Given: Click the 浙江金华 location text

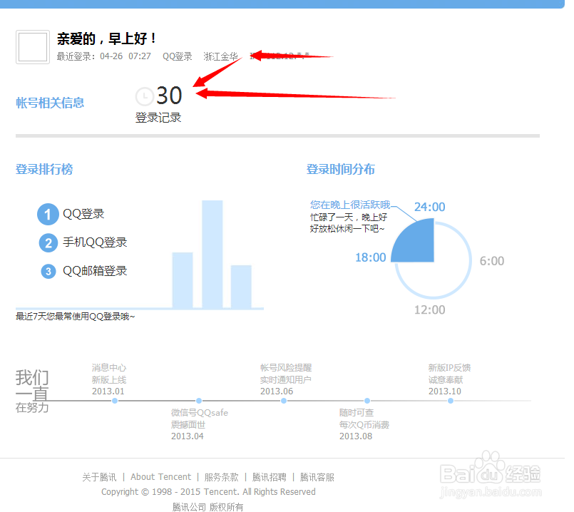Looking at the screenshot, I should coord(221,56).
